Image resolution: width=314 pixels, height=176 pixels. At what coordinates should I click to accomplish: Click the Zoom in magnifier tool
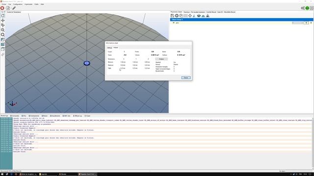pyautogui.click(x=3, y=30)
